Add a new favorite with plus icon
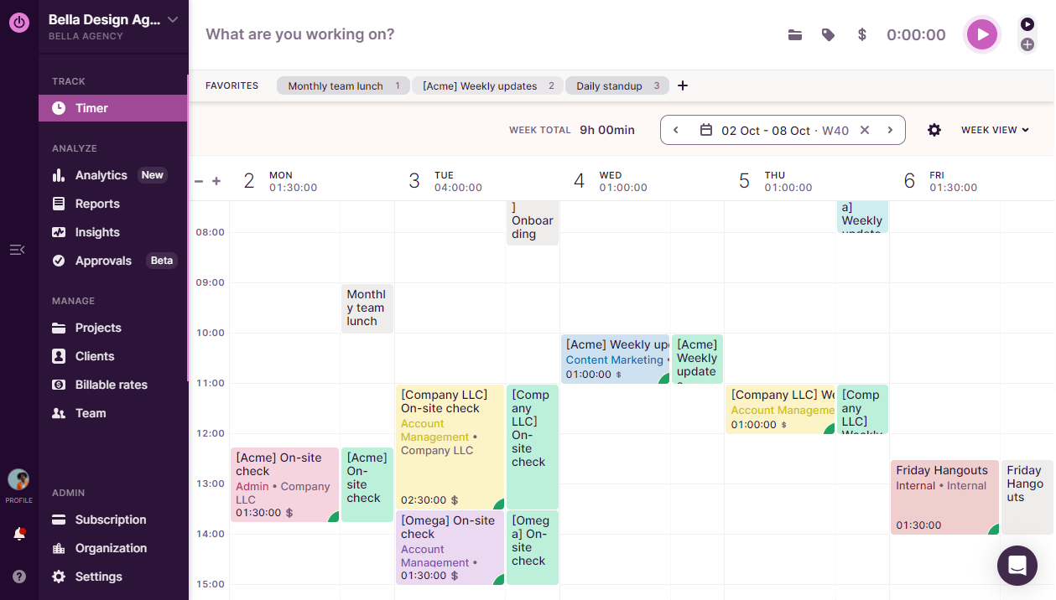 683,85
